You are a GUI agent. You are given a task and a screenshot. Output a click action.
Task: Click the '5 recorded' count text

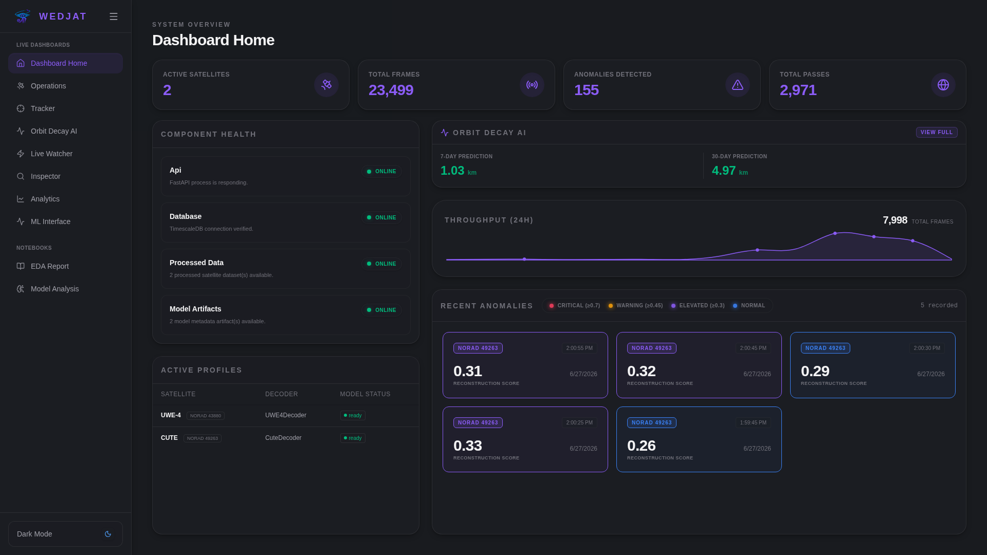(x=939, y=306)
